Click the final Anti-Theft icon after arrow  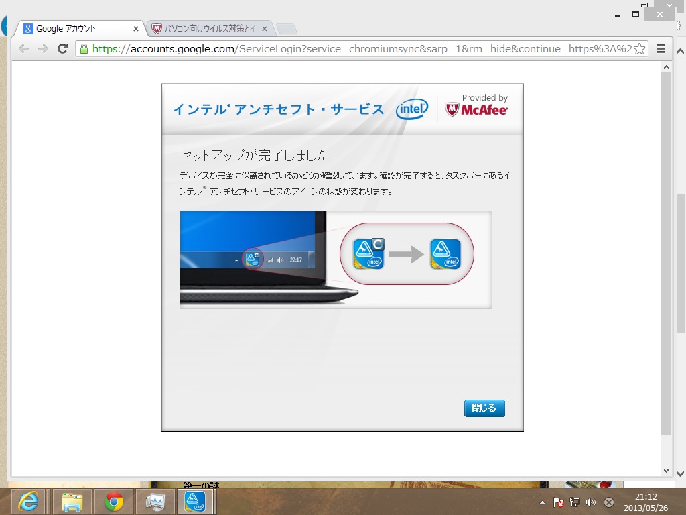(445, 254)
